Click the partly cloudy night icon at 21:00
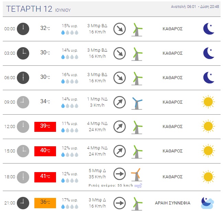The height and width of the screenshot is (211, 223). coord(208,203)
